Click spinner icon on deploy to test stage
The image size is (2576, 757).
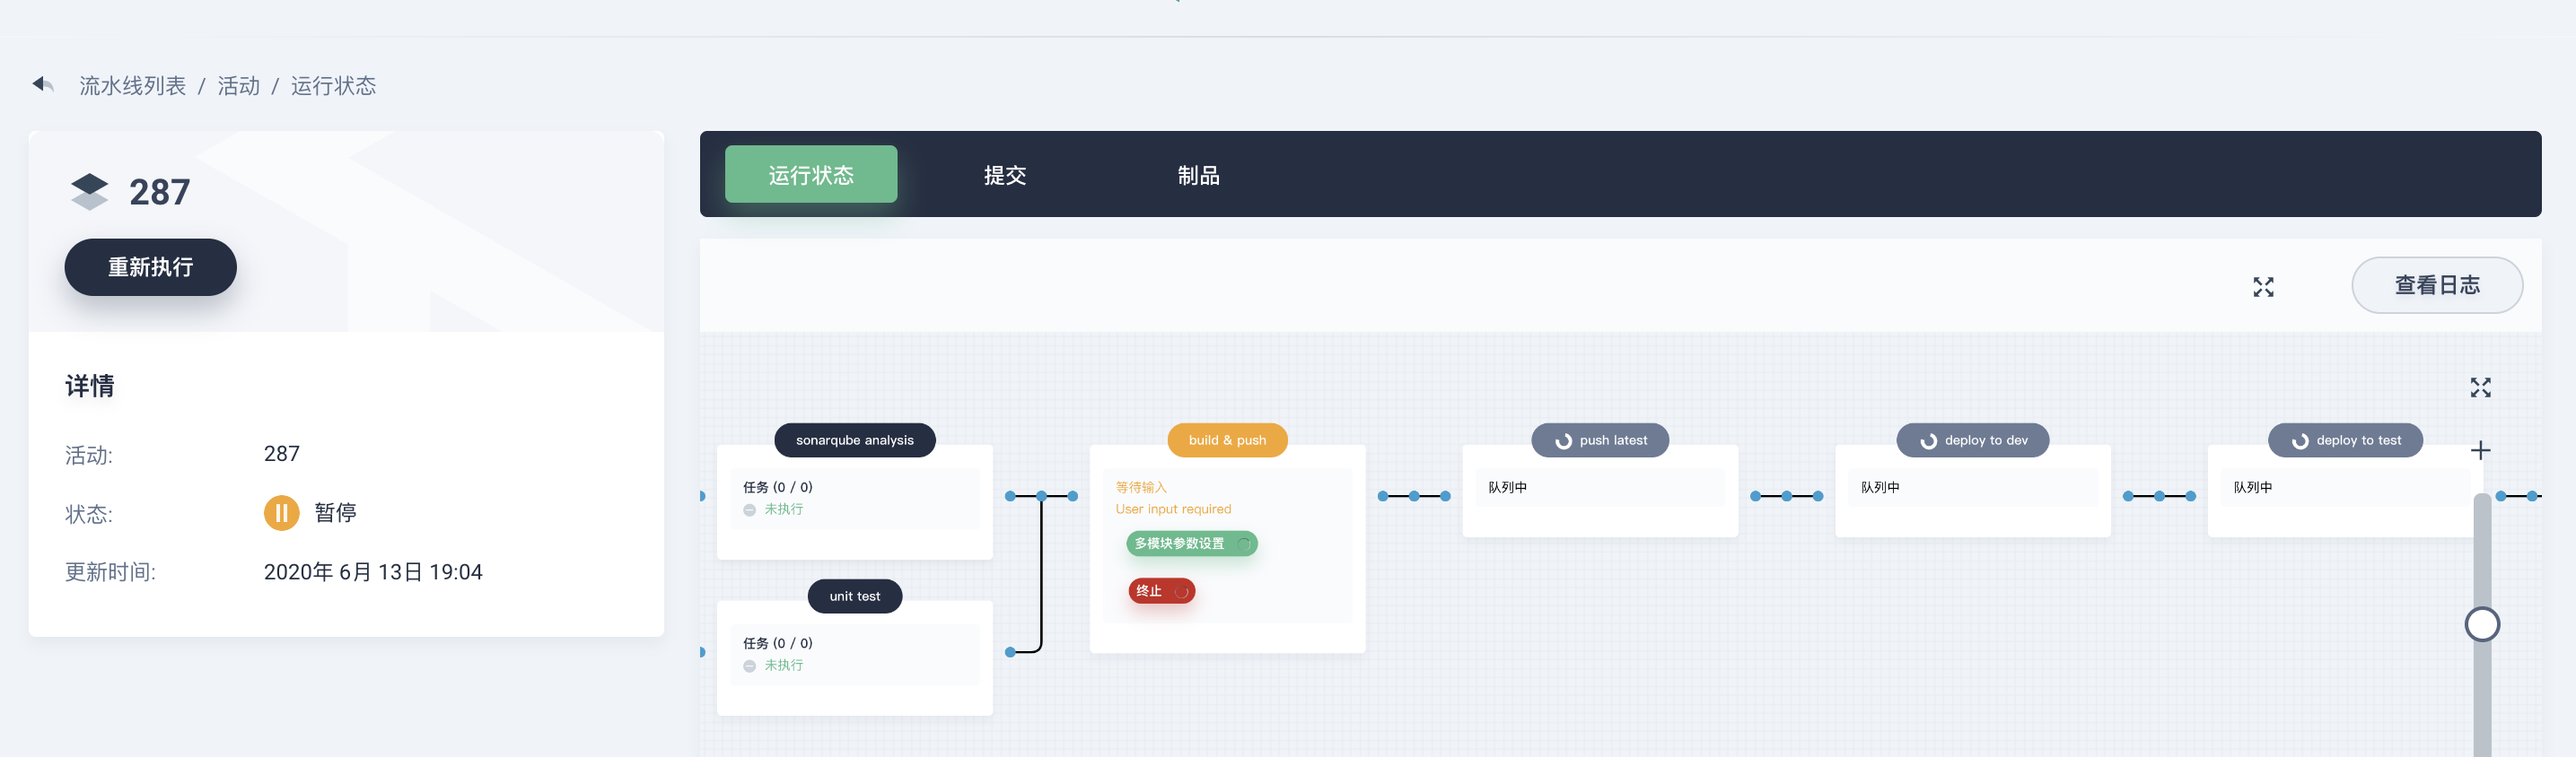pos(2300,440)
